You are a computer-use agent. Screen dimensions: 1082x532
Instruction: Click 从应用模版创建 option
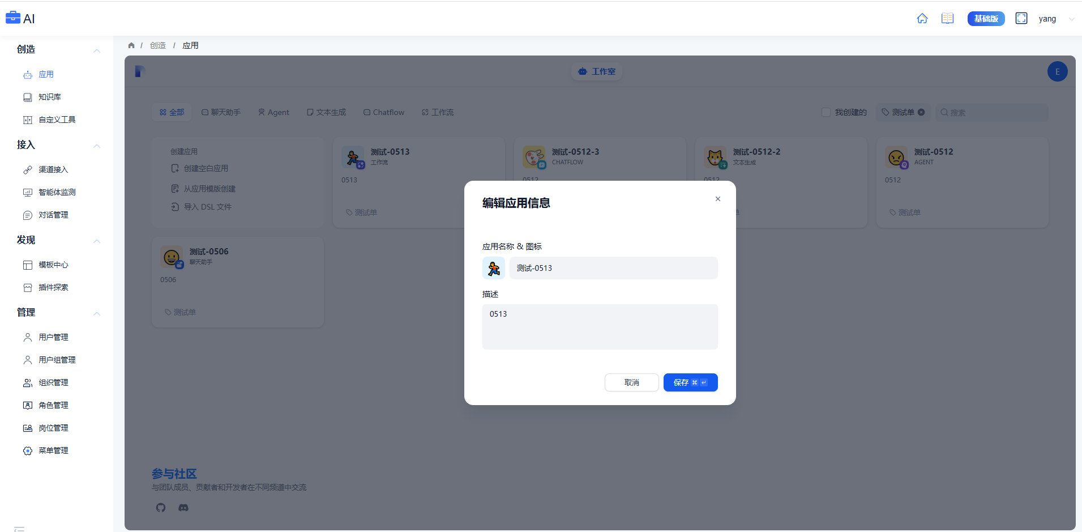[203, 189]
